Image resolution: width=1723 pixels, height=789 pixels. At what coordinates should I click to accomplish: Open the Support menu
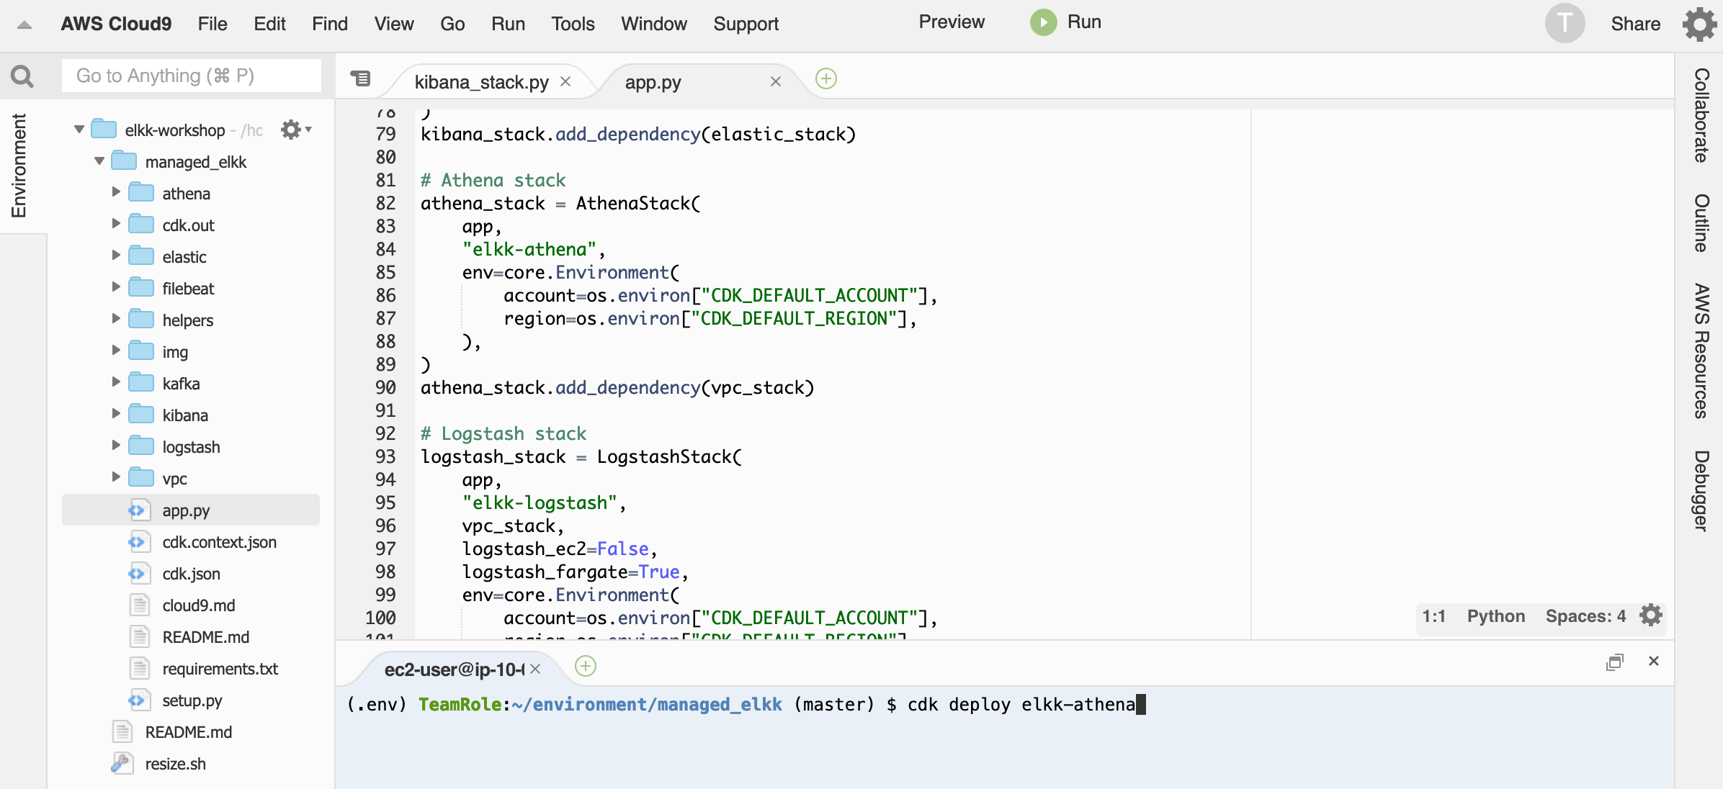coord(746,24)
